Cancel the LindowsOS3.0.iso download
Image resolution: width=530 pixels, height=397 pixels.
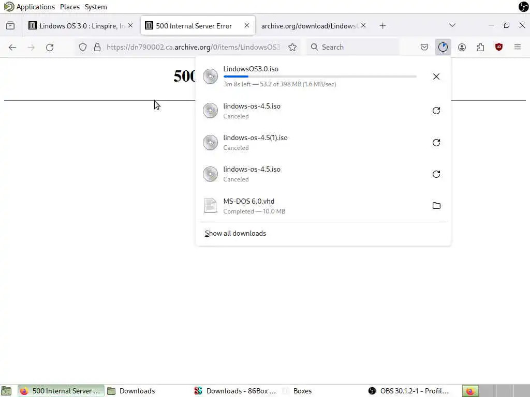coord(436,77)
